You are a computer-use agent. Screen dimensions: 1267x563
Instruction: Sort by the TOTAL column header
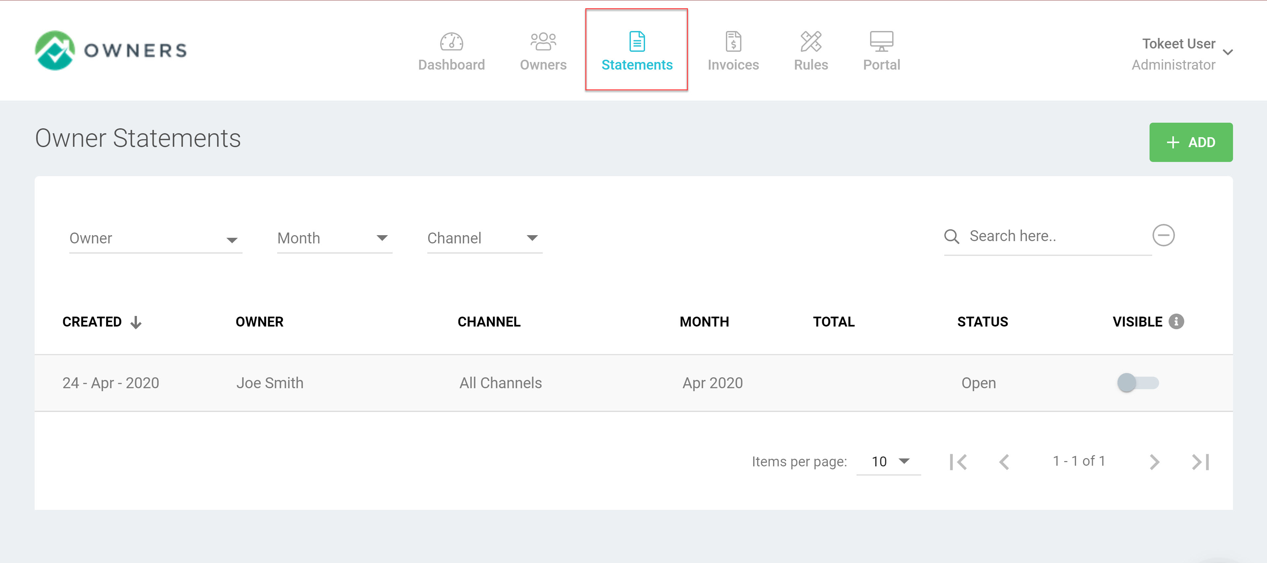[x=834, y=322]
